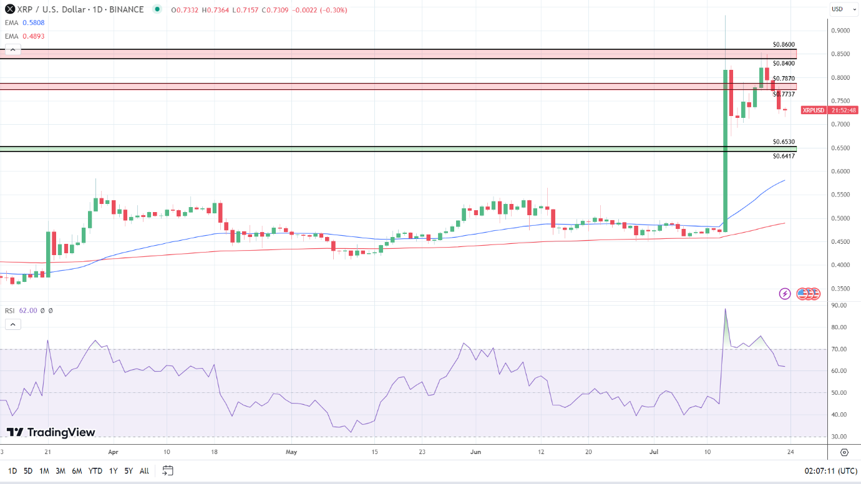Click the $0.6530 support label
The height and width of the screenshot is (484, 861).
[x=784, y=142]
